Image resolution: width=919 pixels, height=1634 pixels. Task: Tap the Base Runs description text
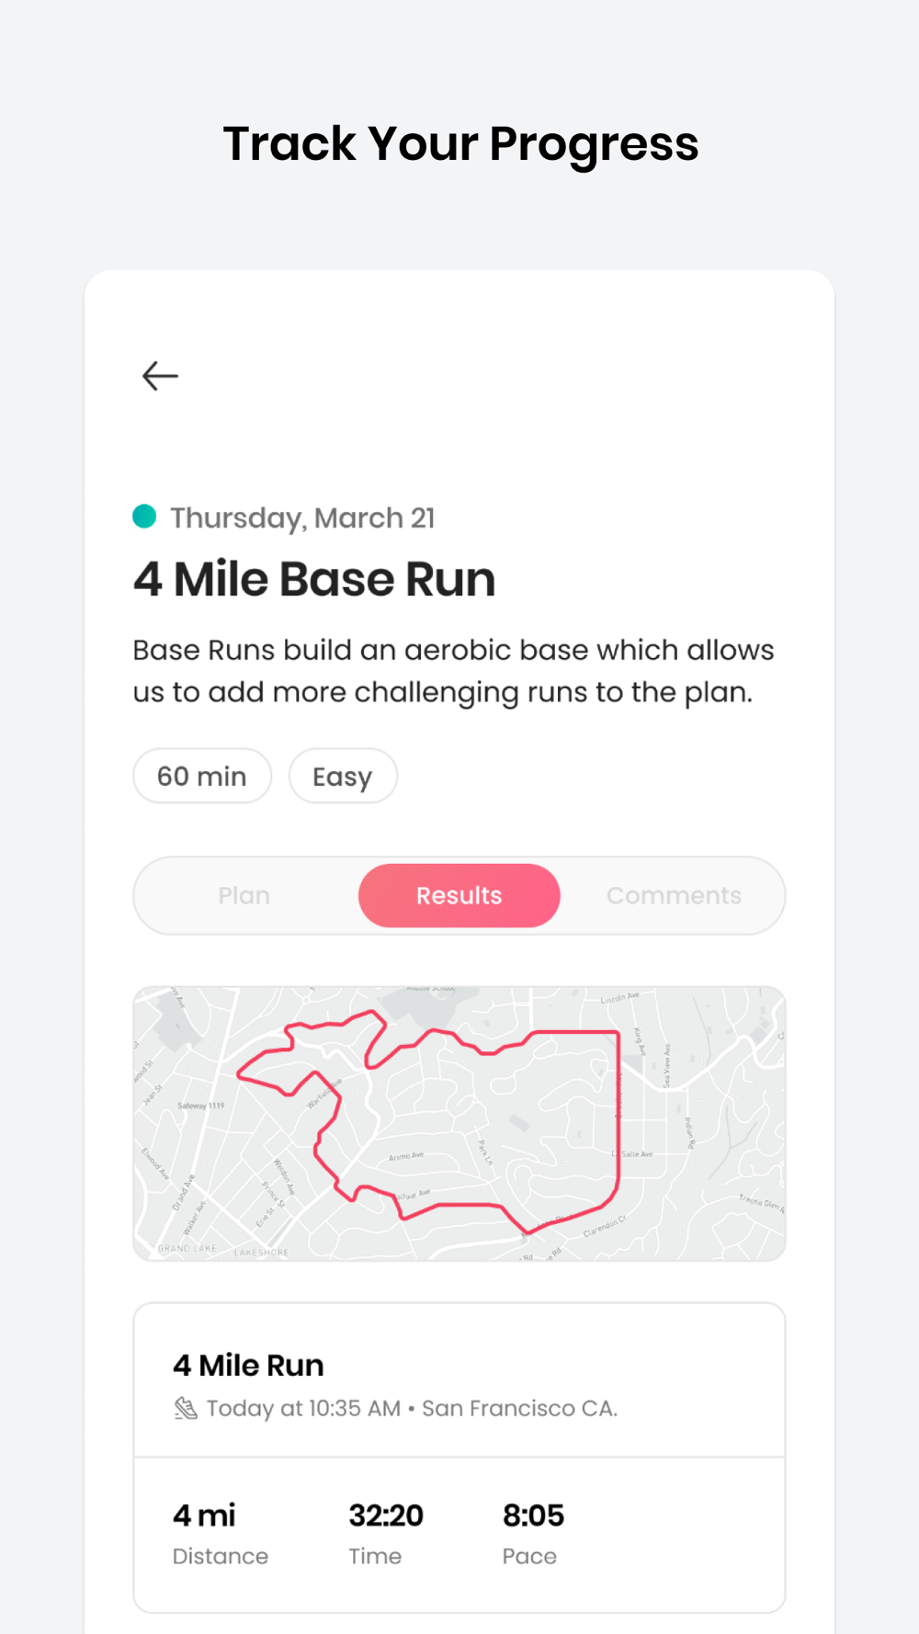click(453, 671)
